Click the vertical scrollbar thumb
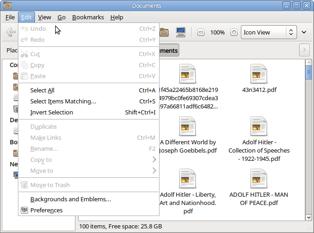Viewport: 314px width, 233px height. 308,72
